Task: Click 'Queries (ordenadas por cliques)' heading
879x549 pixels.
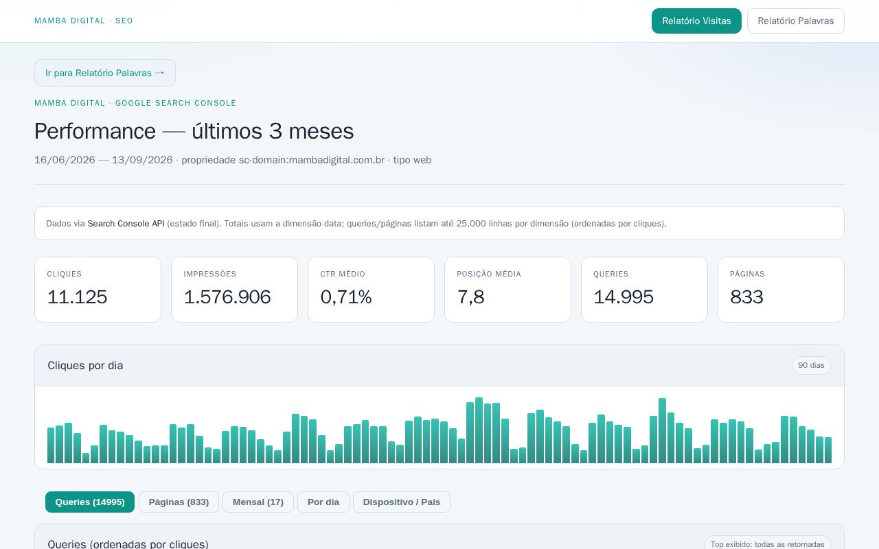Action: click(128, 544)
